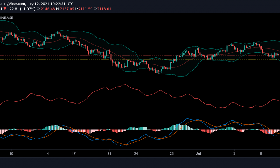Click the time axis label 5

point(234,153)
